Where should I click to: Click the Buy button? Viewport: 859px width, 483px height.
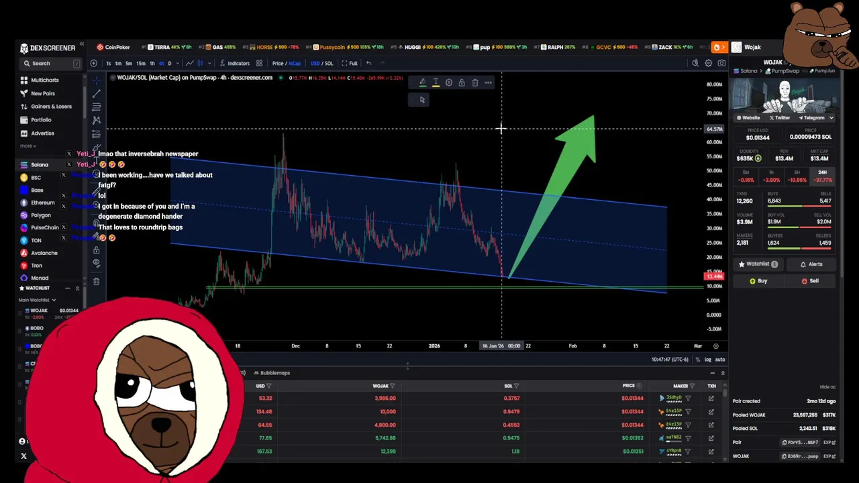[x=758, y=281]
